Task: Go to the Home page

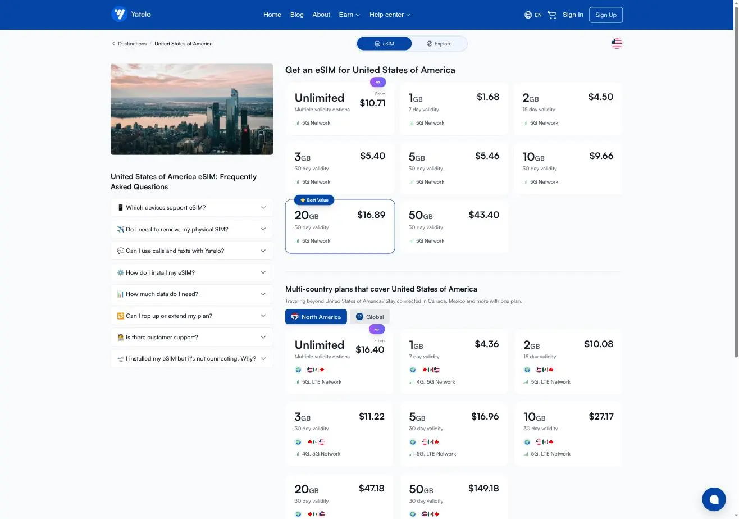Action: 272,15
